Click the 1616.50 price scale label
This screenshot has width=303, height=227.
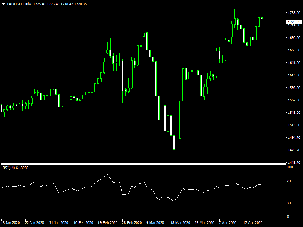(x=294, y=75)
